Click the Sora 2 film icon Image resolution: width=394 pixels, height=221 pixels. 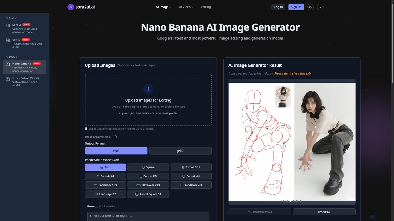(8, 25)
